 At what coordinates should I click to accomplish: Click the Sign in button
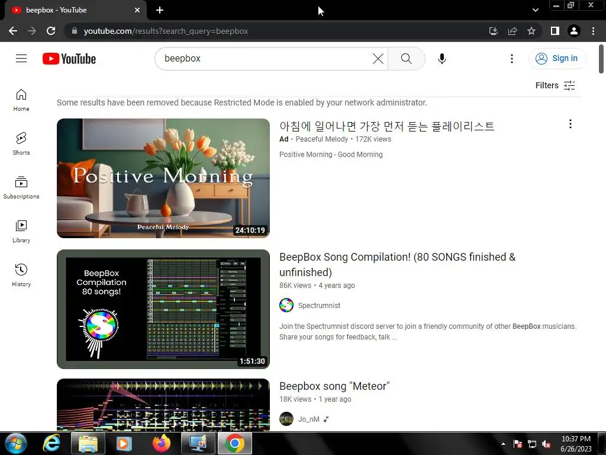557,59
